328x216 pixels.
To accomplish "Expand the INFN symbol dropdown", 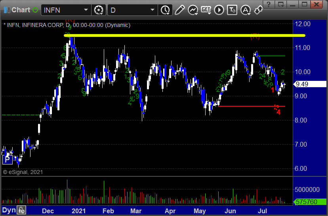I will (86, 10).
